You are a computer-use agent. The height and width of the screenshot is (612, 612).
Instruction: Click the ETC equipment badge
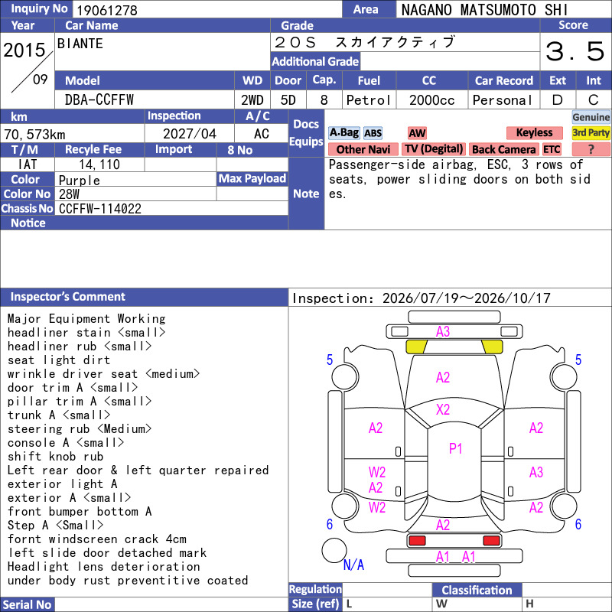pos(552,149)
